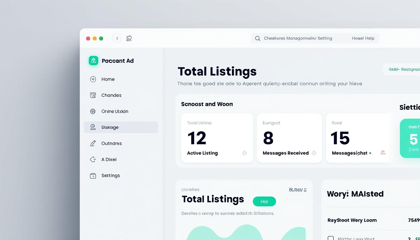Image resolution: width=420 pixels, height=240 pixels.
Task: Click the Outnares pencil icon
Action: pyautogui.click(x=93, y=143)
